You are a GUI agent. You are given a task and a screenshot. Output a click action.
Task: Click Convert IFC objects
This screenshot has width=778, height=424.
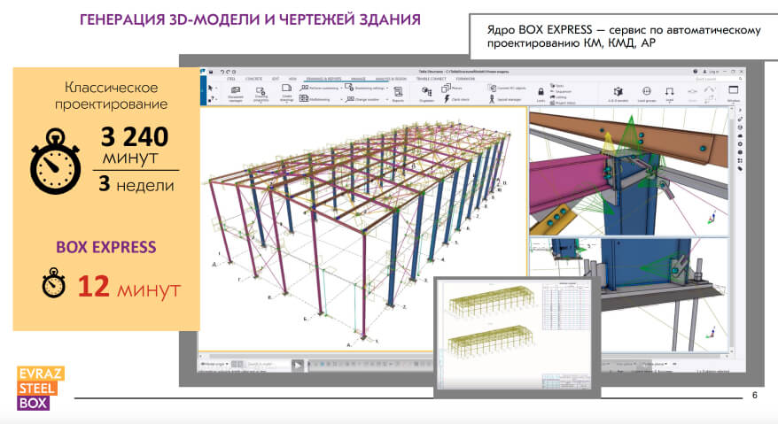(x=508, y=88)
